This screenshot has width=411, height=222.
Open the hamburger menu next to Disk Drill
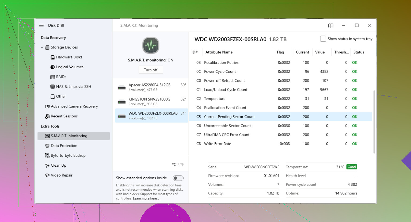point(41,25)
